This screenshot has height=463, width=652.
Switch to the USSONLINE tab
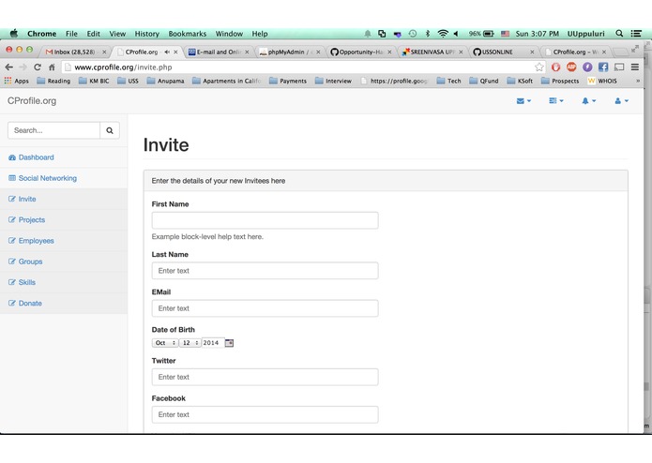click(503, 52)
